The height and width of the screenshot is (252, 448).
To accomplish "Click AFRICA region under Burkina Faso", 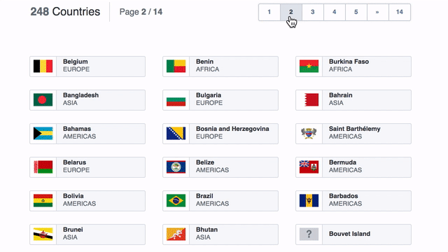I will (340, 69).
